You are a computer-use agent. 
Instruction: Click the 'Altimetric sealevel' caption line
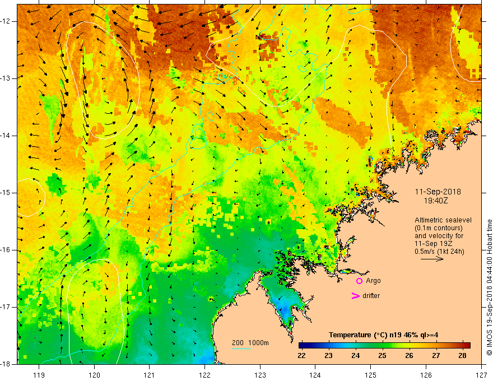pos(443,220)
